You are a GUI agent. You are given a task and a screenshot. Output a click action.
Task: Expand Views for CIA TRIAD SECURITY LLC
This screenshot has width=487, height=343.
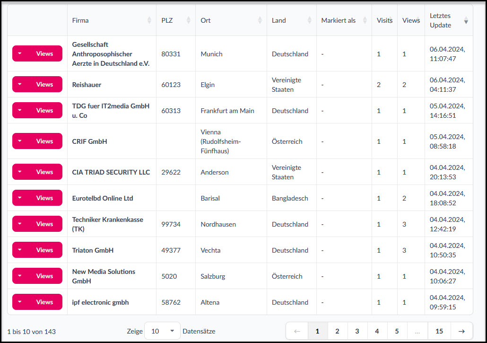(37, 172)
